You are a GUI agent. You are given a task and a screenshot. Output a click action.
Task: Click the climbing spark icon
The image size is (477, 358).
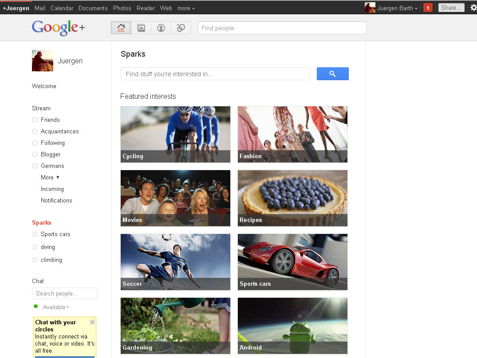[35, 260]
